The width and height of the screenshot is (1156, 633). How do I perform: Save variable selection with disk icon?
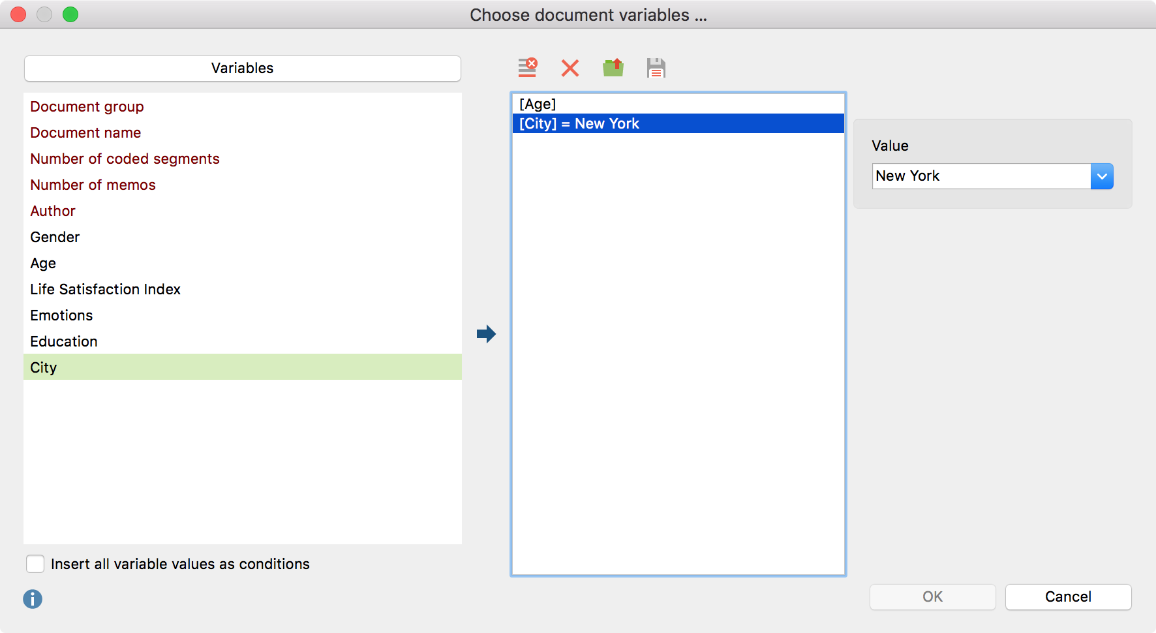656,68
